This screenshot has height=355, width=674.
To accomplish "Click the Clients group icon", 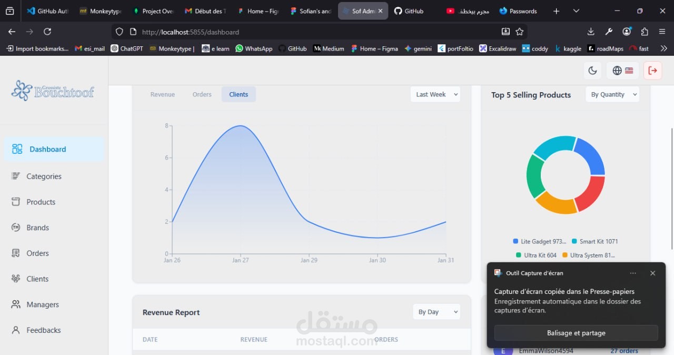I will [16, 279].
